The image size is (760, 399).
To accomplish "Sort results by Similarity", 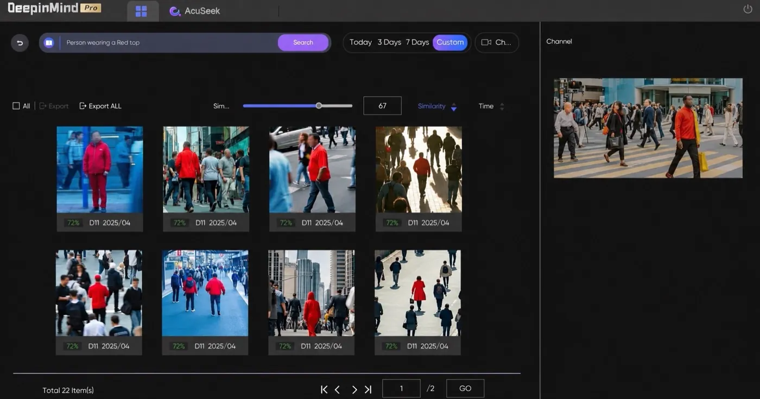I will [437, 106].
